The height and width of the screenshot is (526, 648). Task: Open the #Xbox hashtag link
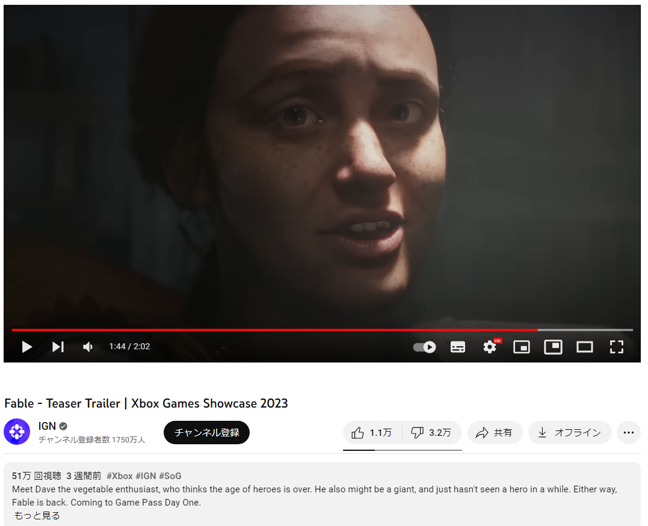pos(120,476)
